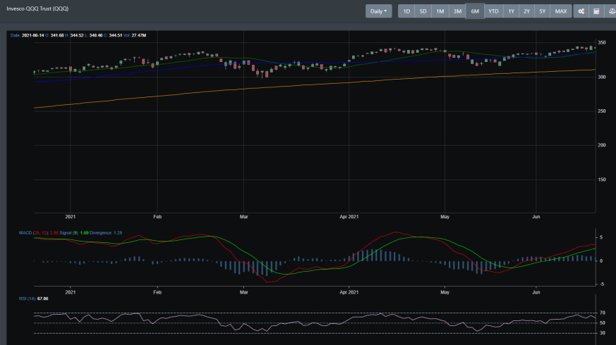616x345 pixels.
Task: Select the 1D time range
Action: click(406, 11)
